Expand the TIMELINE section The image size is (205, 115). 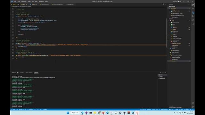point(171,106)
